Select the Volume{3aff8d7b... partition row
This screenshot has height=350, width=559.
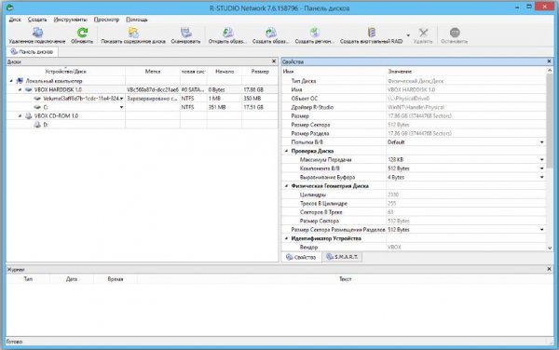tap(142, 99)
